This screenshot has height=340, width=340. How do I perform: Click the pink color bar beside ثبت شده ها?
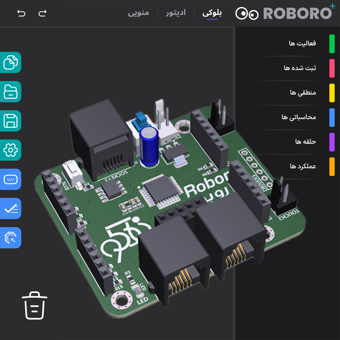(332, 68)
